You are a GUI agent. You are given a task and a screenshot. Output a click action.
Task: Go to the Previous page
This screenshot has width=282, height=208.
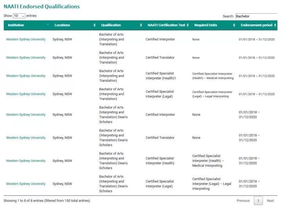(243, 201)
